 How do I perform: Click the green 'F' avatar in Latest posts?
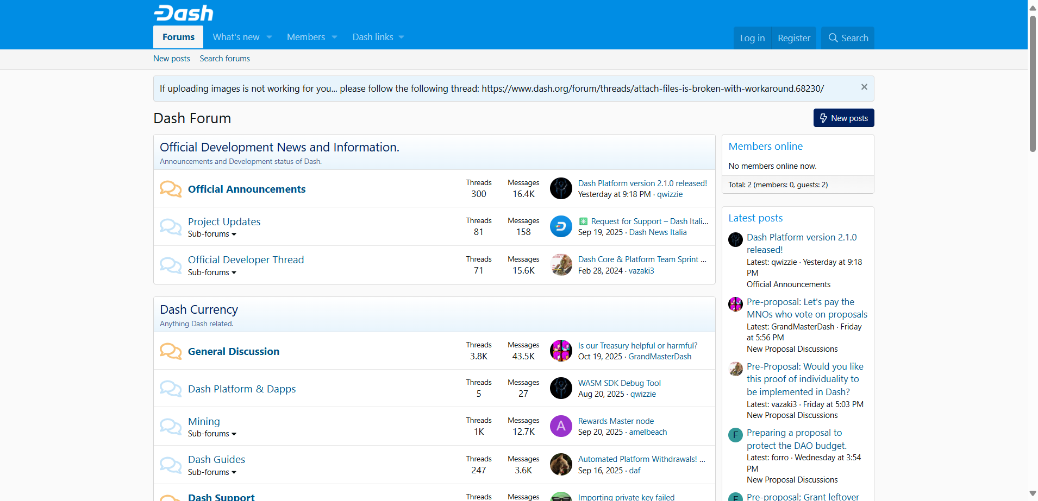click(735, 435)
